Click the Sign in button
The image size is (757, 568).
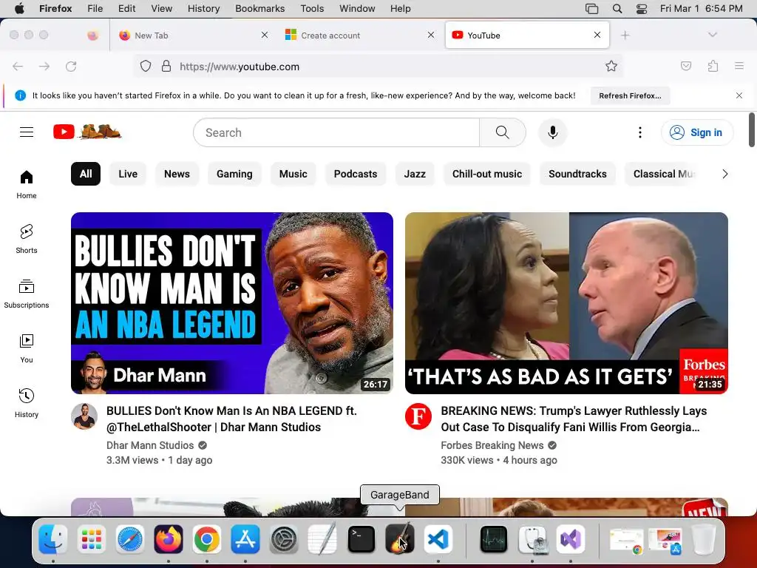pos(697,132)
